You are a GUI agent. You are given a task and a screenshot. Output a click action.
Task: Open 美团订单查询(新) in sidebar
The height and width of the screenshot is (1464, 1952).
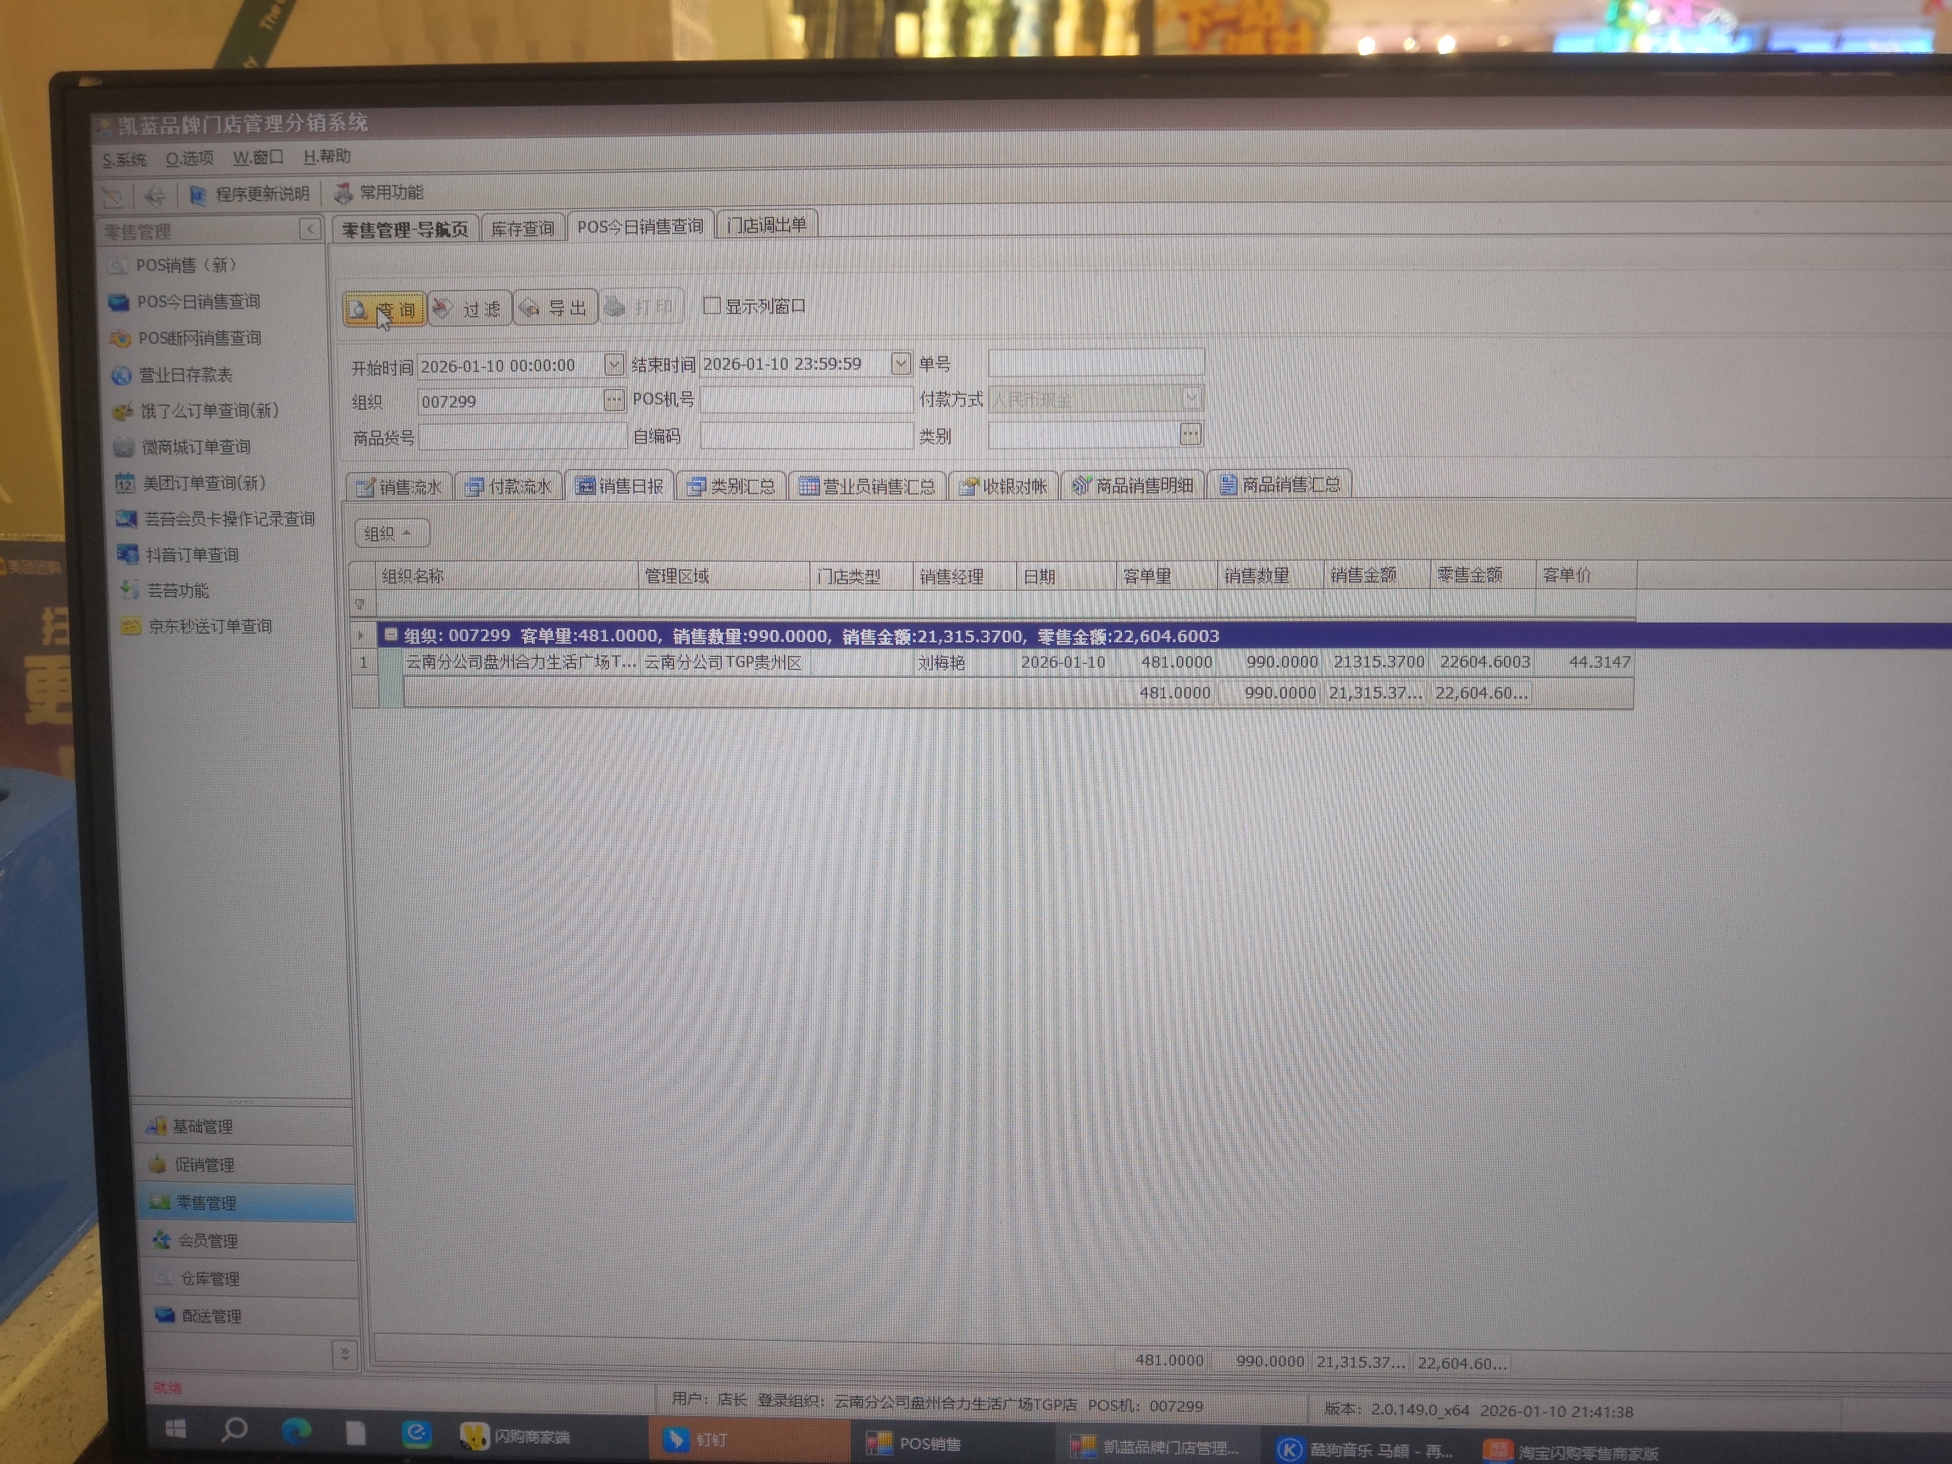coord(203,483)
